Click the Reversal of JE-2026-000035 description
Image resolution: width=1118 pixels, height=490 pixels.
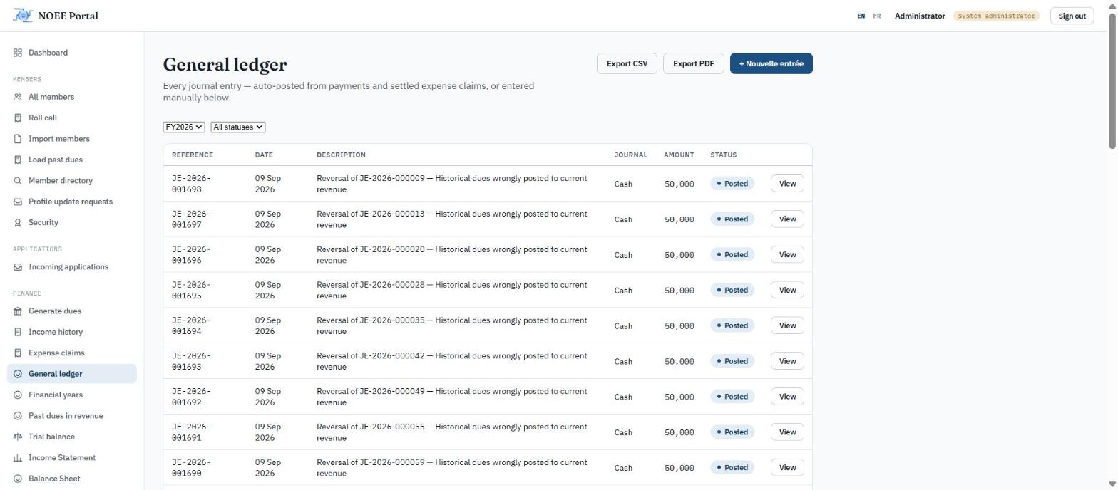point(452,325)
